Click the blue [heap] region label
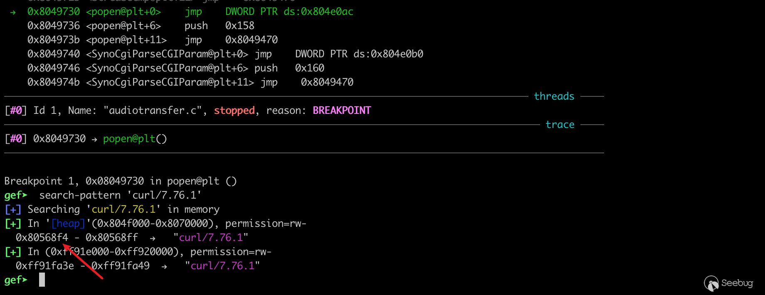This screenshot has height=295, width=765. 68,224
